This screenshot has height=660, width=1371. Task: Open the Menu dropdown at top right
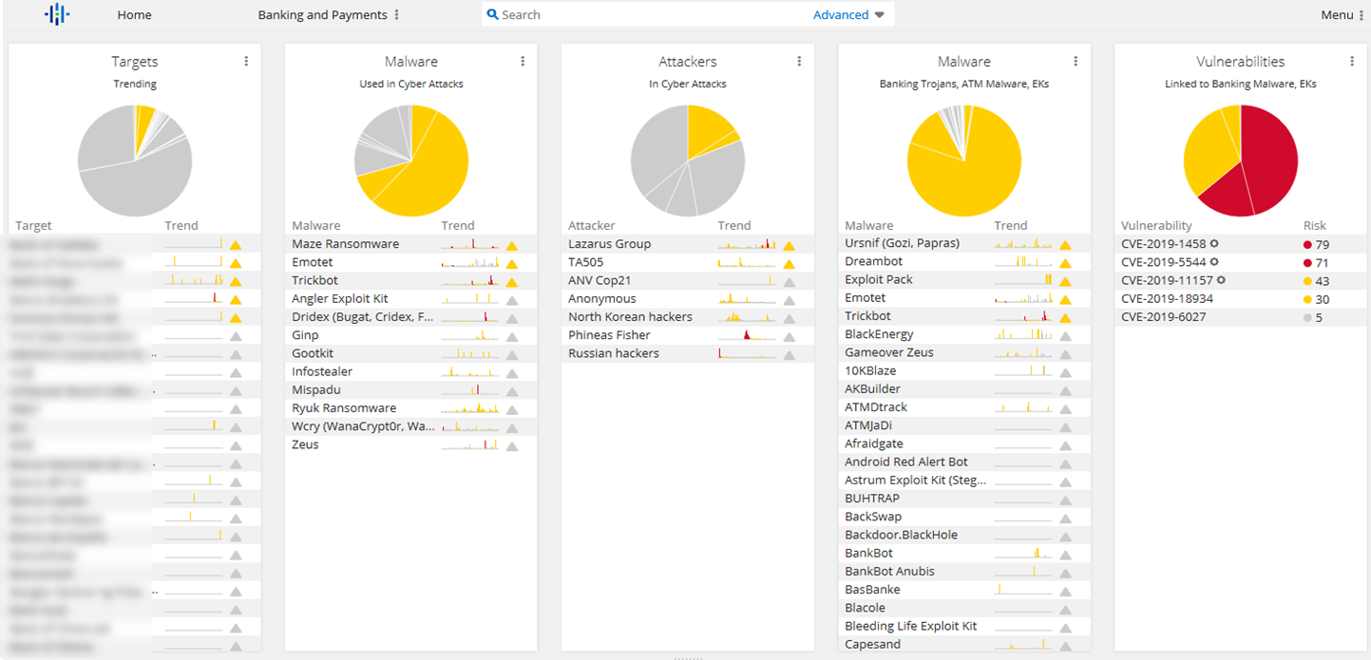point(1342,15)
